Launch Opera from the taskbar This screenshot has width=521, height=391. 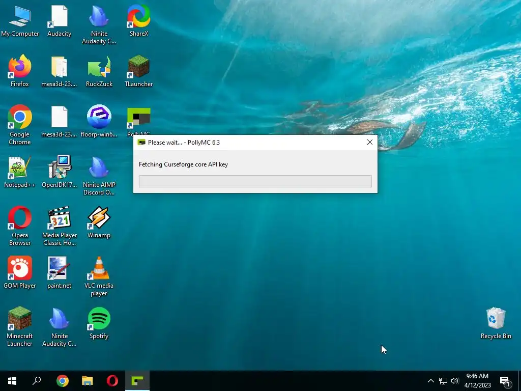pos(112,381)
